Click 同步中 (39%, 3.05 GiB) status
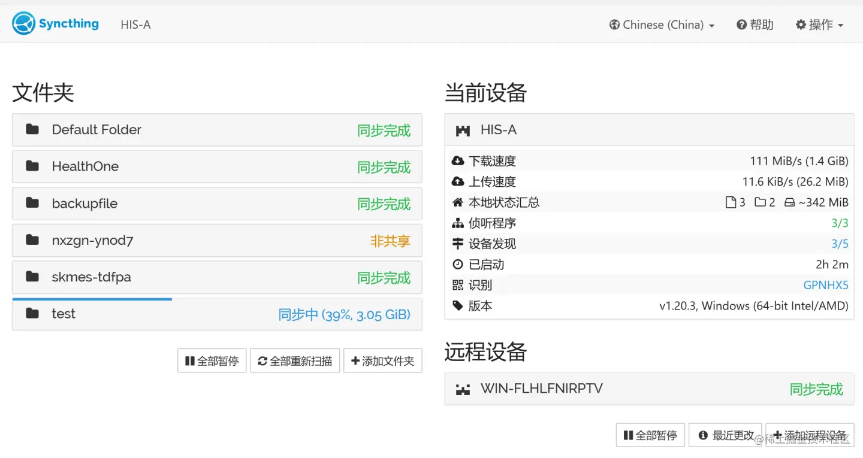The width and height of the screenshot is (863, 458). point(345,314)
